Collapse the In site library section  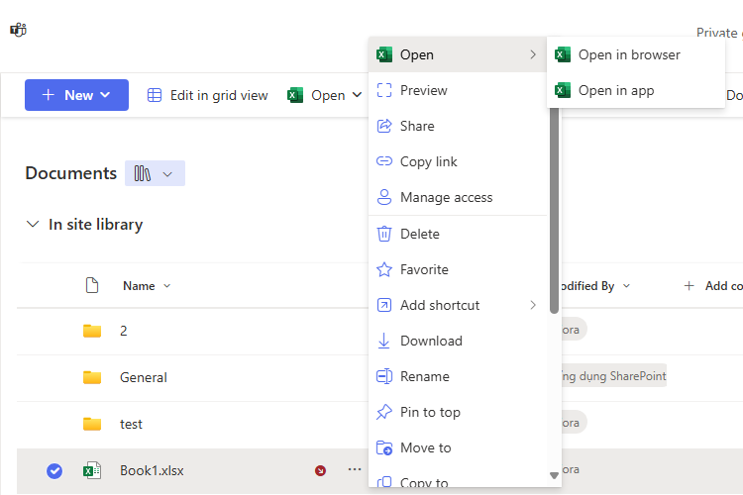33,224
